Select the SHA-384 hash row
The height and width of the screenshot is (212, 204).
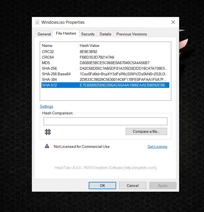coord(105,79)
